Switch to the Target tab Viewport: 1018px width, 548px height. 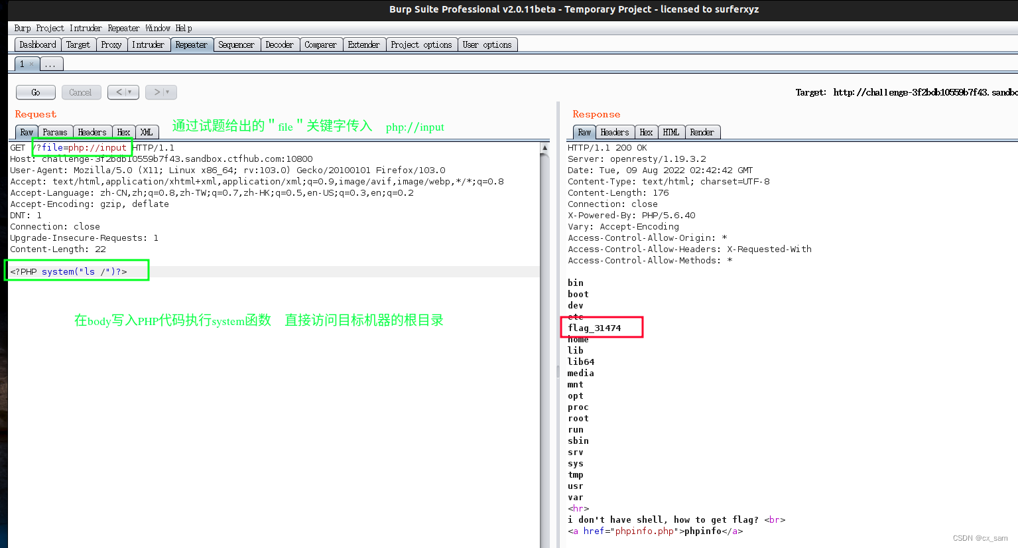coord(78,44)
